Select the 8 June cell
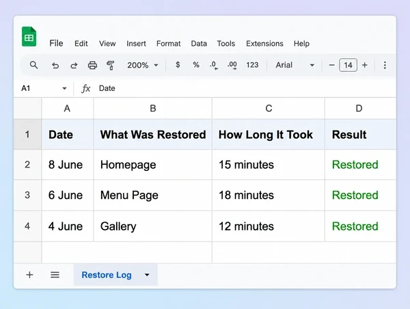Viewport: 410px width, 309px height. [x=68, y=165]
